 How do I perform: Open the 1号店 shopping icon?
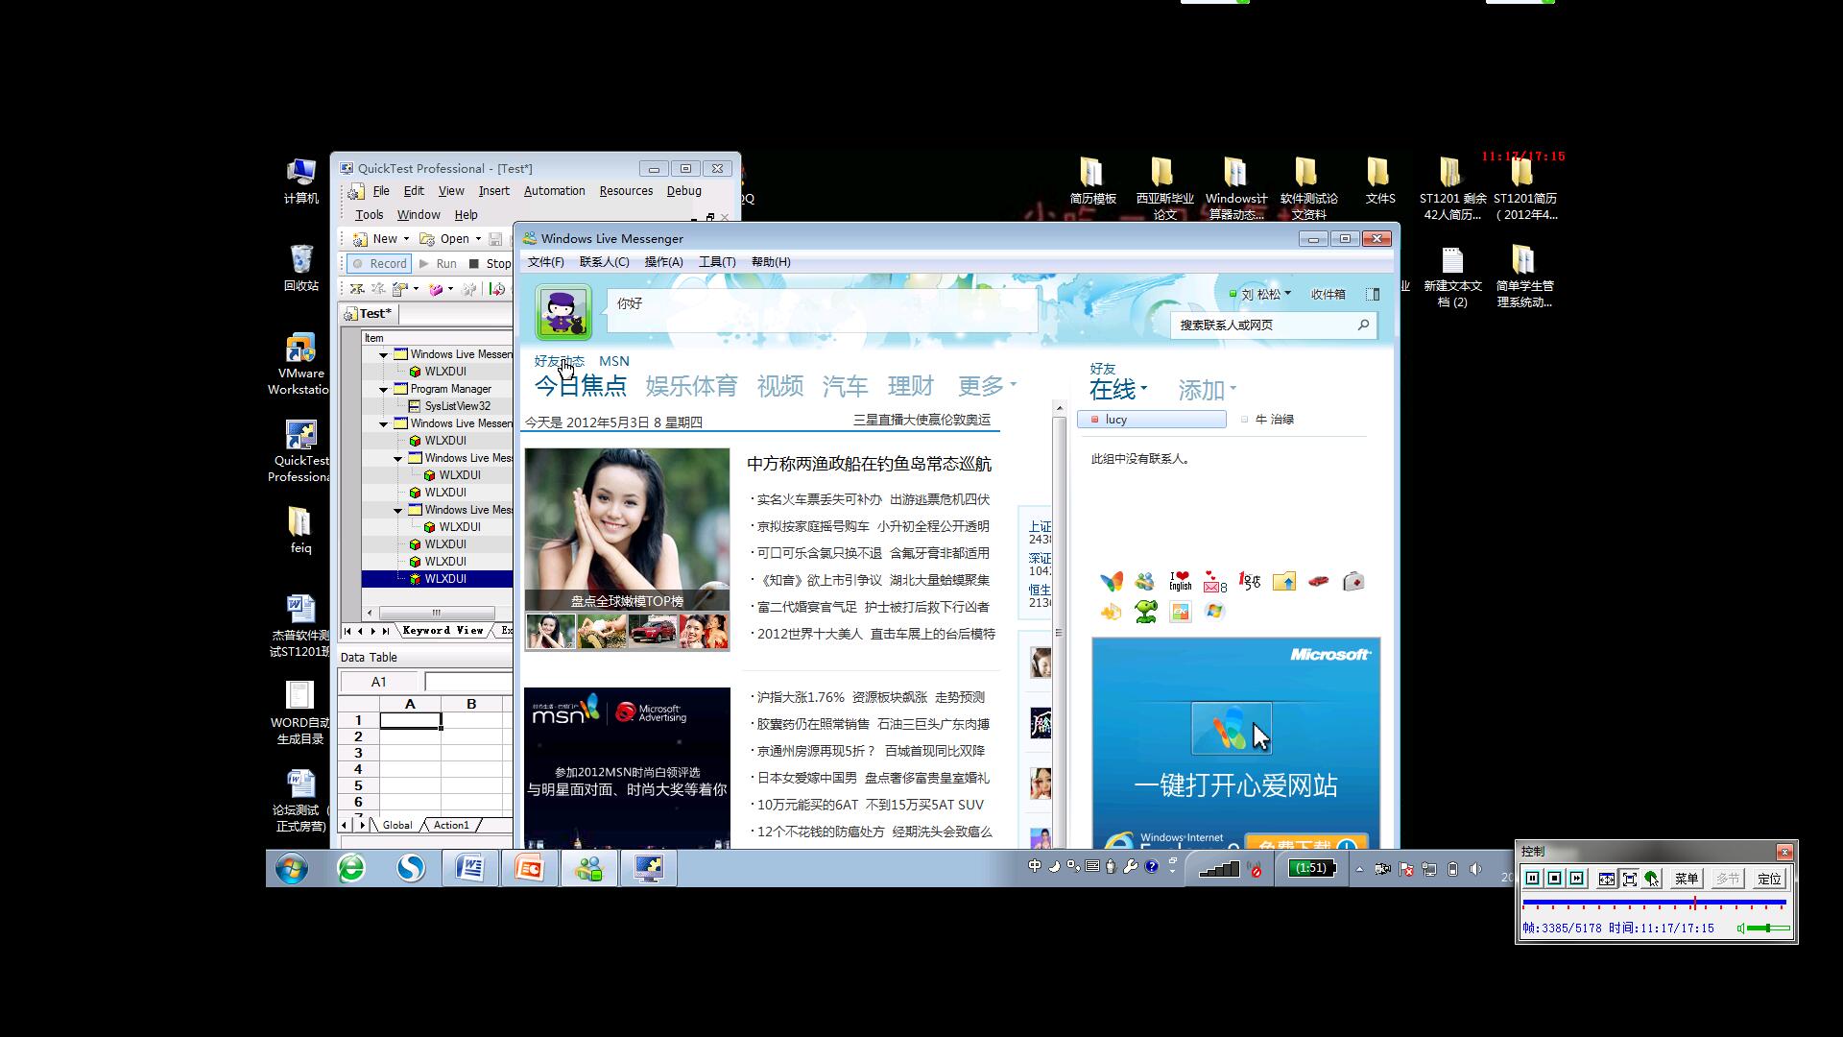1250,582
